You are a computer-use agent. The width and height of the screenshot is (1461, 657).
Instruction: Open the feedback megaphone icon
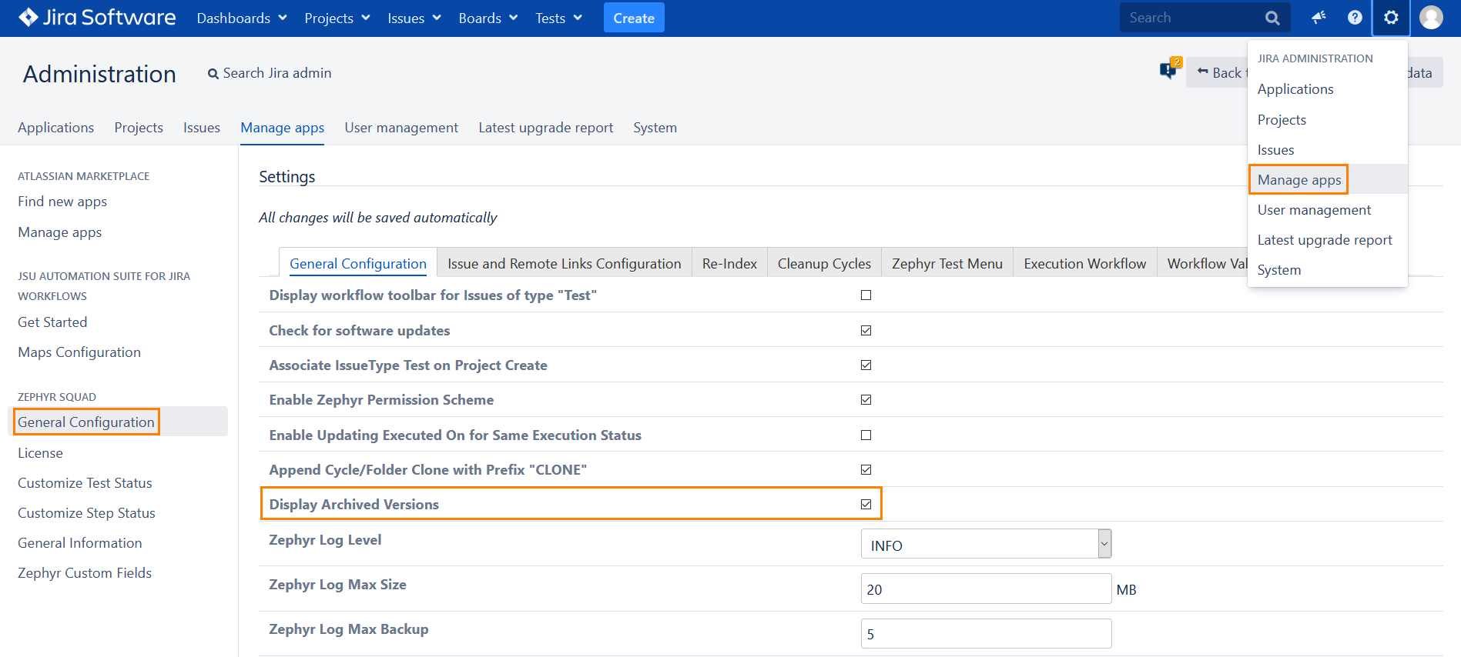pos(1319,17)
